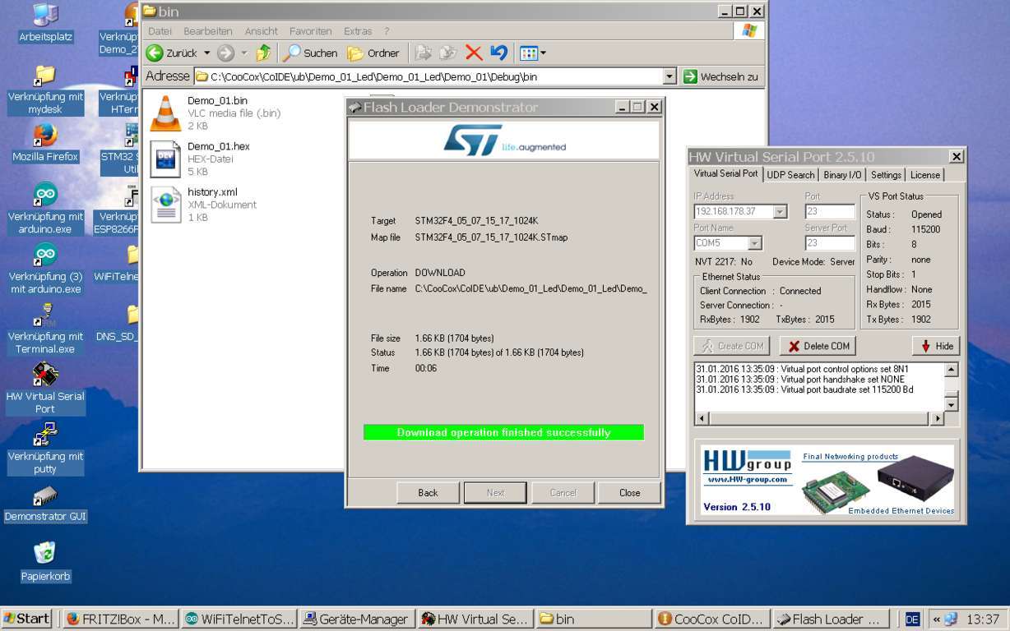
Task: Click Close in Flash Loader Demonstrator
Action: pos(629,493)
